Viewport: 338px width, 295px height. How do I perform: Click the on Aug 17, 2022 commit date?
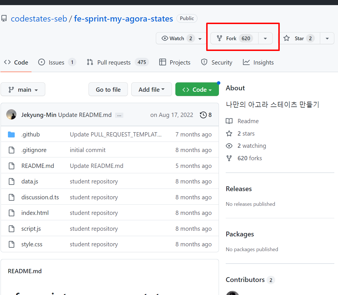pyautogui.click(x=172, y=115)
